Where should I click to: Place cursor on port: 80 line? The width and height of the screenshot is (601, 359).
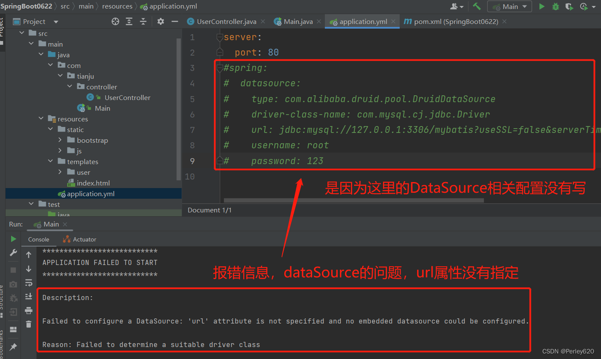(x=256, y=53)
